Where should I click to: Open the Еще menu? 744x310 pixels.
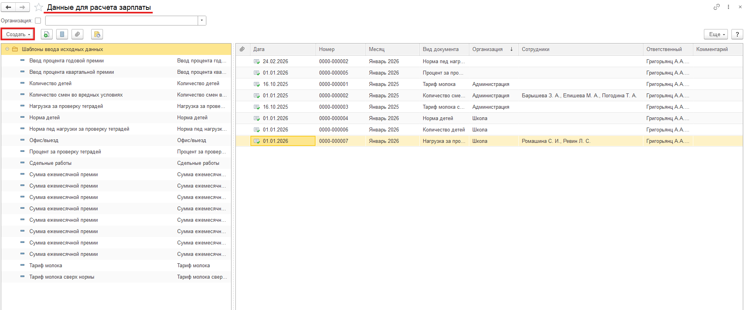coord(716,35)
